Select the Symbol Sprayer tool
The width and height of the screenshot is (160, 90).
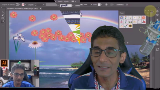point(3,21)
